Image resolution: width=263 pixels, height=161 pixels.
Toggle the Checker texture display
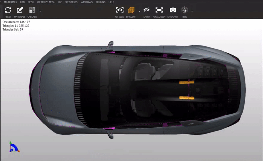tap(32, 10)
